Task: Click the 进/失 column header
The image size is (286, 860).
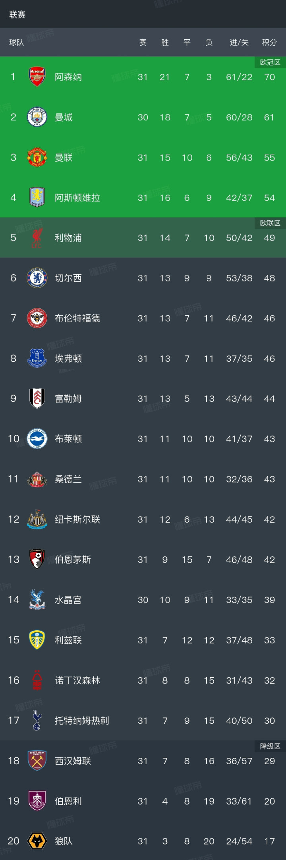Action: [239, 43]
